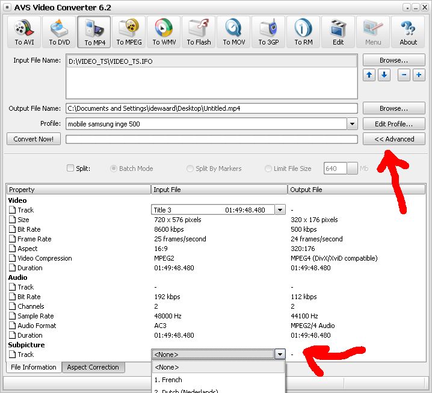Enable the Split checkbox

[x=70, y=168]
